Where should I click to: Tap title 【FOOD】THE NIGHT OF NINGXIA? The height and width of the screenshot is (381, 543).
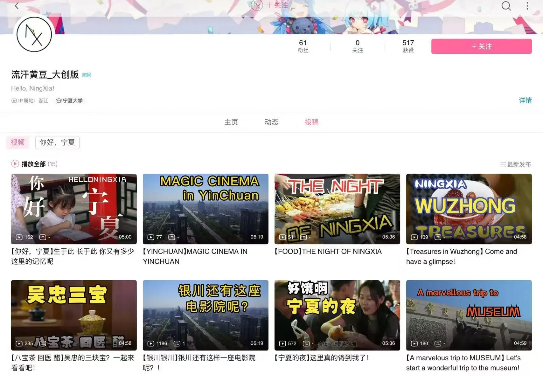[328, 252]
